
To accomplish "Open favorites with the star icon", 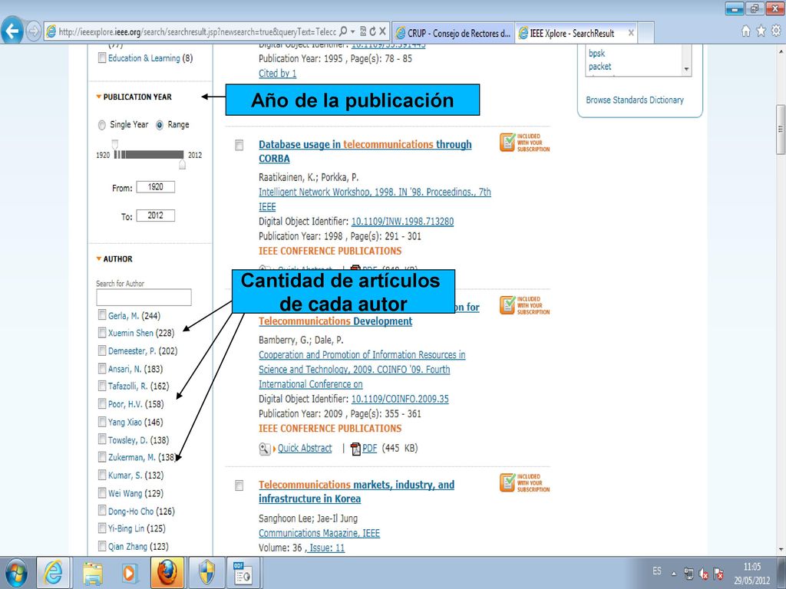I will click(761, 31).
